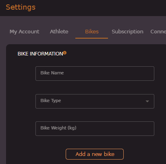Open the Athlete tab
The image size is (166, 164).
[x=59, y=32]
